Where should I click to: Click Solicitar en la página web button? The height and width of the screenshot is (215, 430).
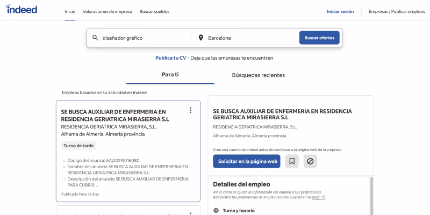pos(247,161)
